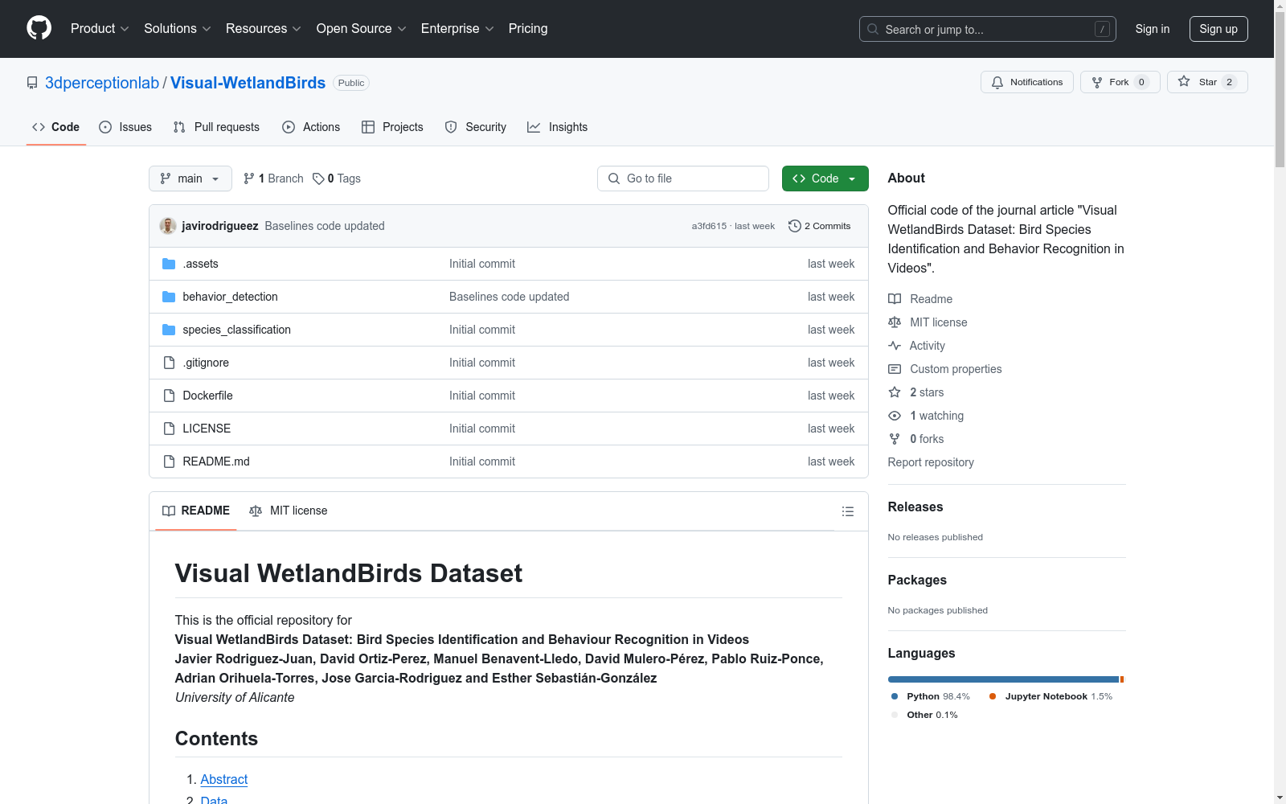The image size is (1286, 804).
Task: Open the Projects tab
Action: (392, 127)
